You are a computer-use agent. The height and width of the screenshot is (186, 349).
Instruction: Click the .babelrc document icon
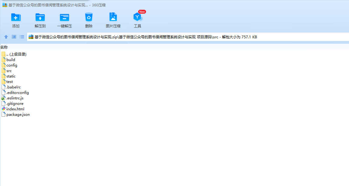[x=3, y=87]
